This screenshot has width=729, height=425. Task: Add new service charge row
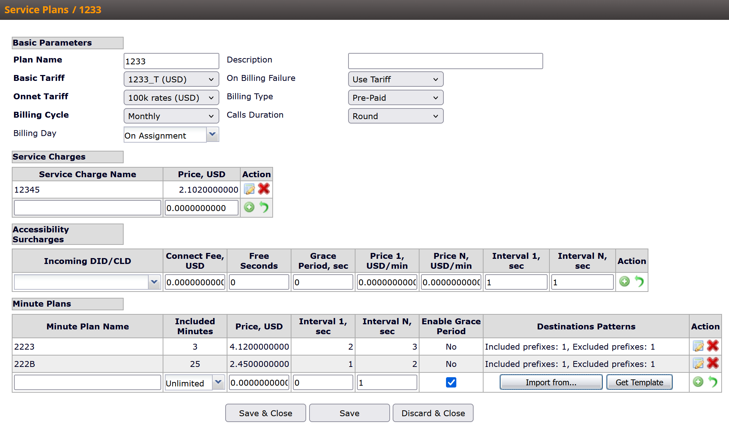coord(249,207)
